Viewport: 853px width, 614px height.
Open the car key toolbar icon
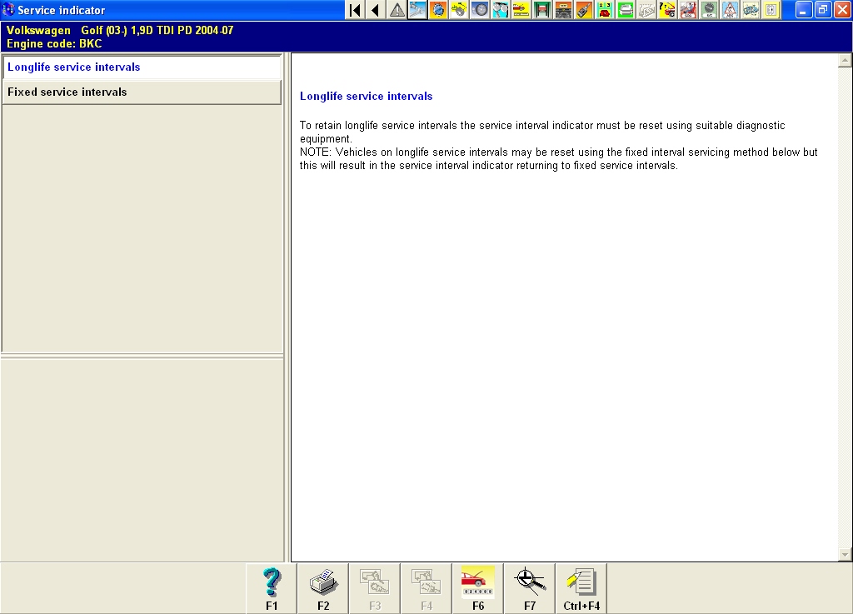(584, 10)
